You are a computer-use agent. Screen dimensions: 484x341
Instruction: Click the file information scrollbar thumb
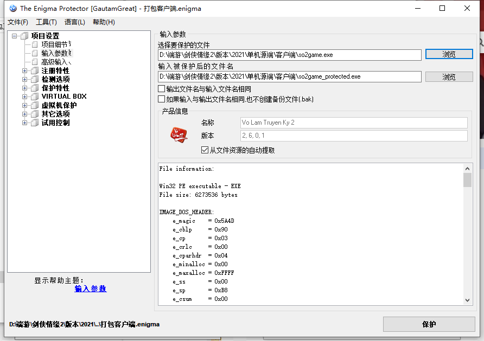(x=467, y=180)
